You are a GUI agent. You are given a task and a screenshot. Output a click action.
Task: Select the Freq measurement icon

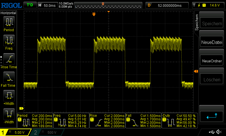pyautogui.click(x=9, y=41)
